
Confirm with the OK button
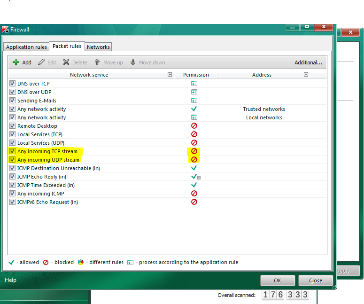coord(278,281)
